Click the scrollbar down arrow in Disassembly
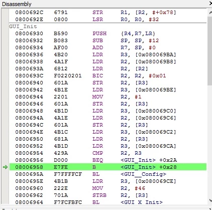This screenshot has height=210, width=212. coord(210,200)
